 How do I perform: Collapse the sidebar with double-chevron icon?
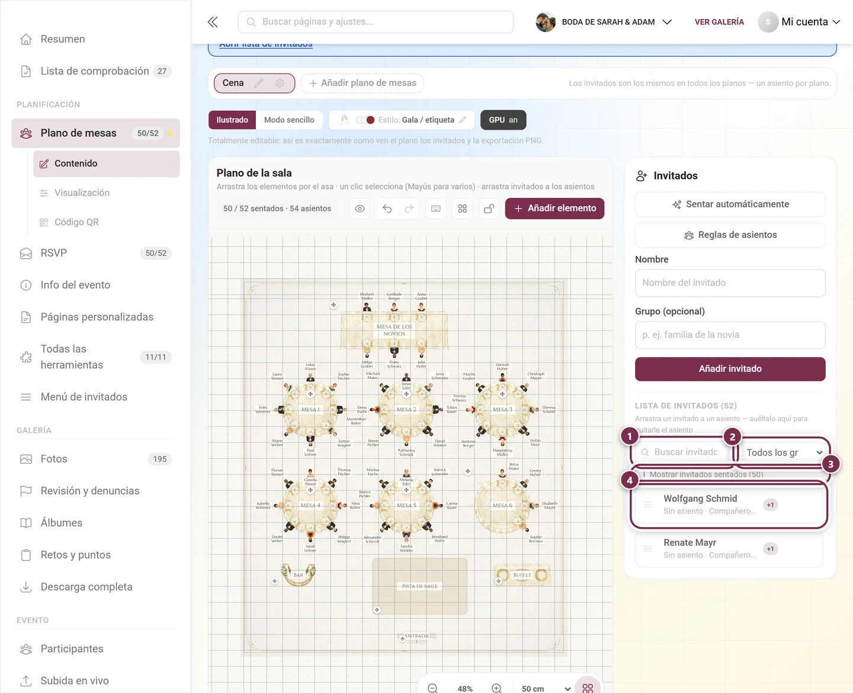tap(213, 22)
